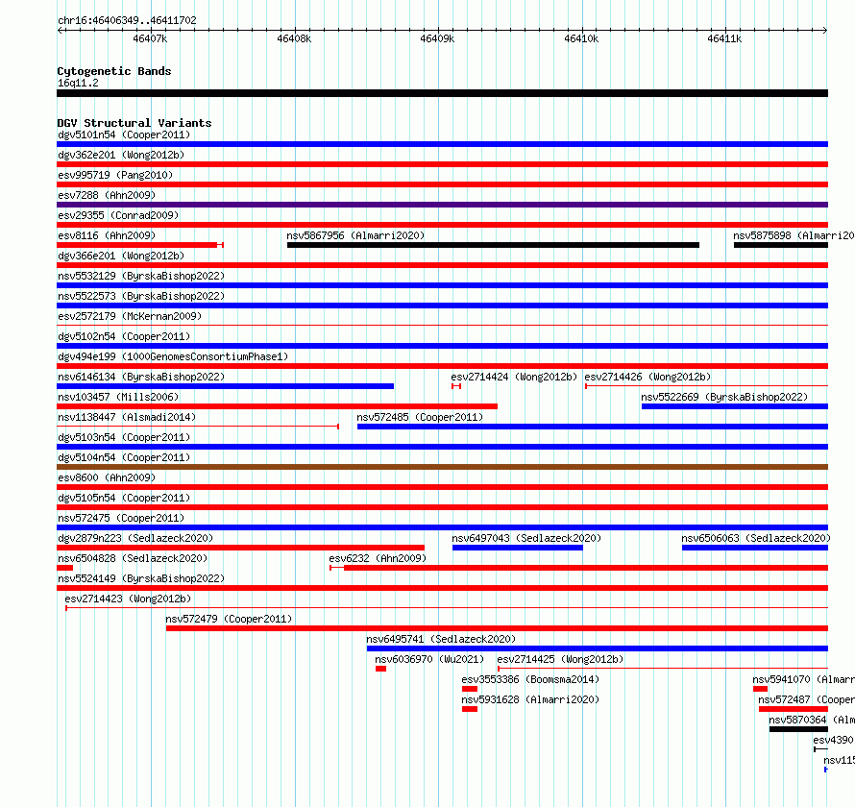Open esv8600 (Ahn2009) label
This screenshot has height=807, width=855.
click(107, 477)
